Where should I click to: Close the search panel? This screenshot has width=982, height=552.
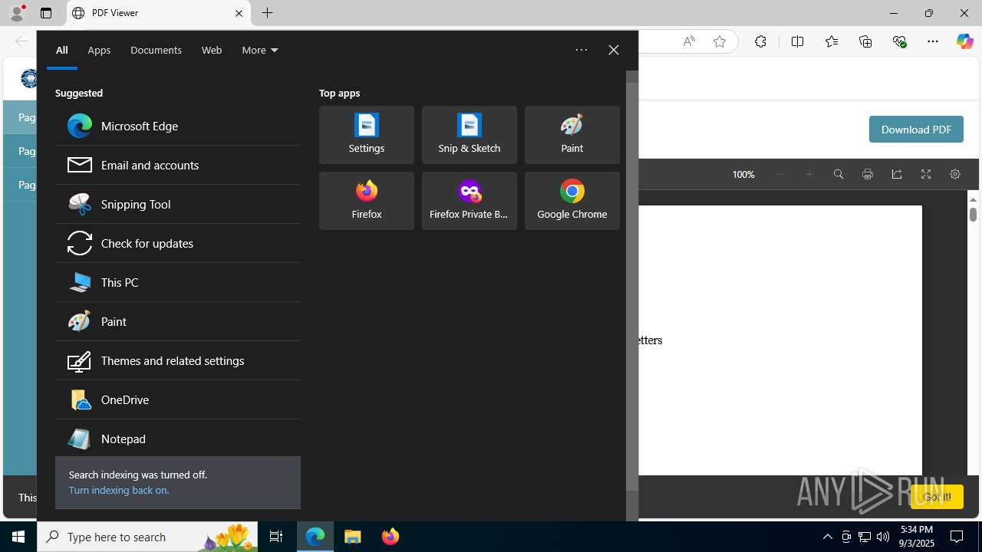(x=614, y=50)
